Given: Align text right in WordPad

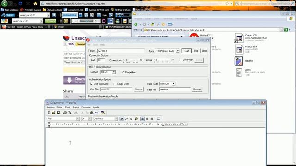Looking at the screenshot, I should pos(152,119).
